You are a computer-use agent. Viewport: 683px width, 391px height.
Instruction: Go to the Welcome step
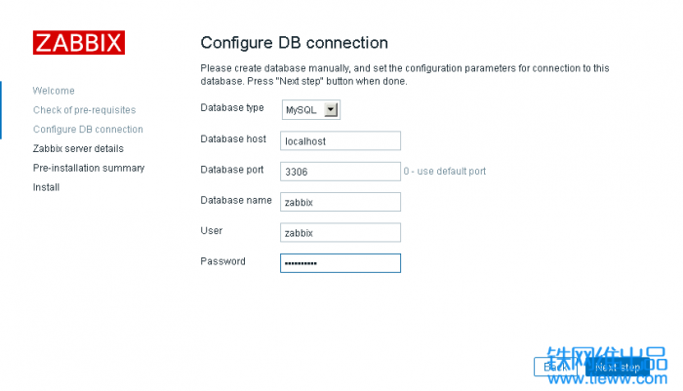[54, 91]
